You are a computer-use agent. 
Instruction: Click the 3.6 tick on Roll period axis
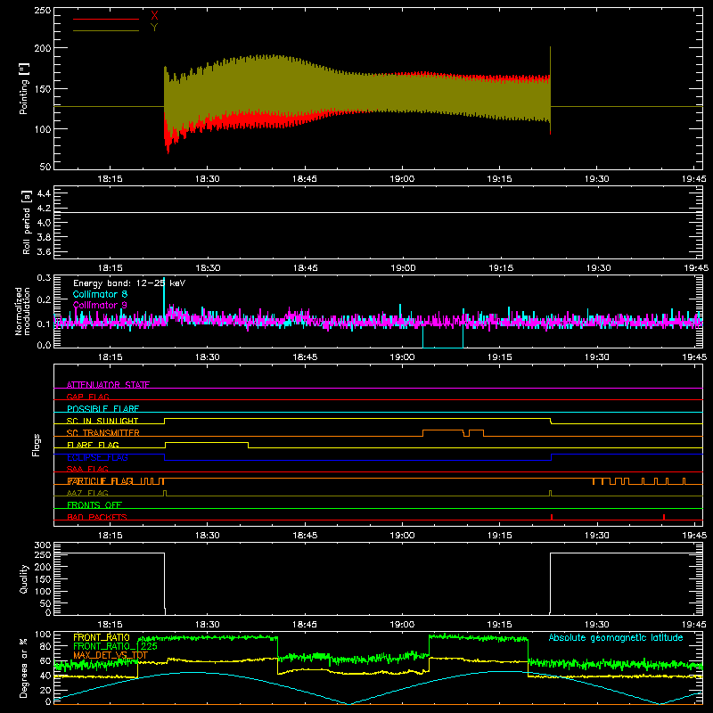(x=44, y=251)
